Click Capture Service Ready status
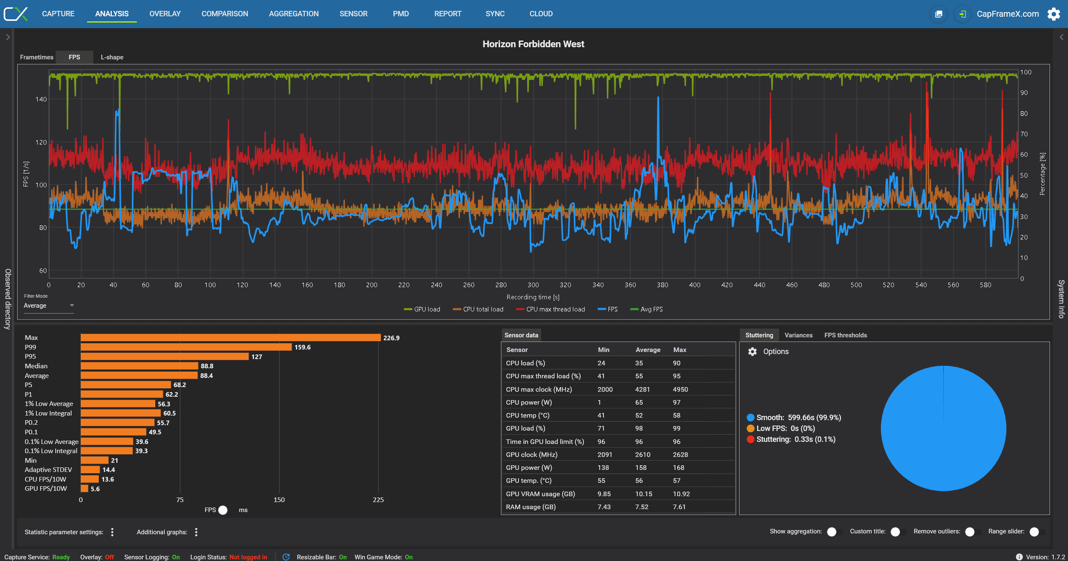This screenshot has width=1068, height=561. [37, 557]
